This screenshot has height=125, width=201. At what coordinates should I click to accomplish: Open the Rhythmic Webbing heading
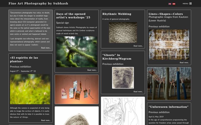click(117, 14)
